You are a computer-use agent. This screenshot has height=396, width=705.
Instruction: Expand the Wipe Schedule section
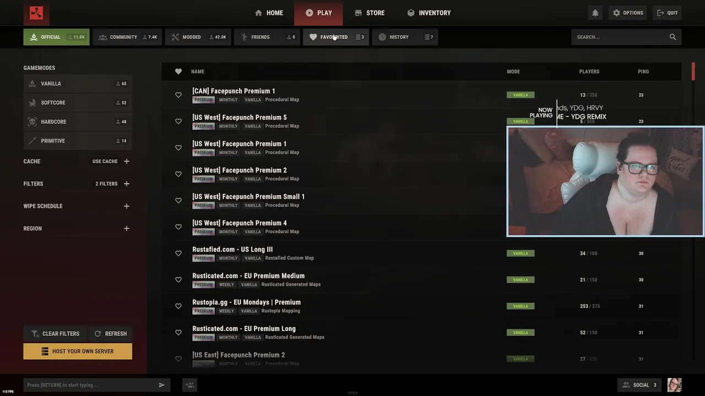[x=127, y=206]
